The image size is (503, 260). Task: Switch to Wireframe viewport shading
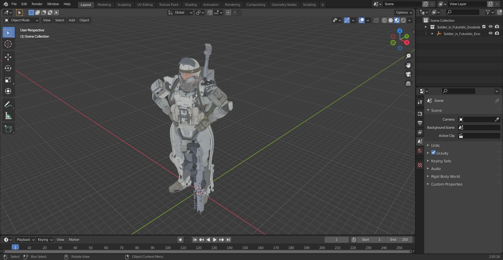coord(384,20)
